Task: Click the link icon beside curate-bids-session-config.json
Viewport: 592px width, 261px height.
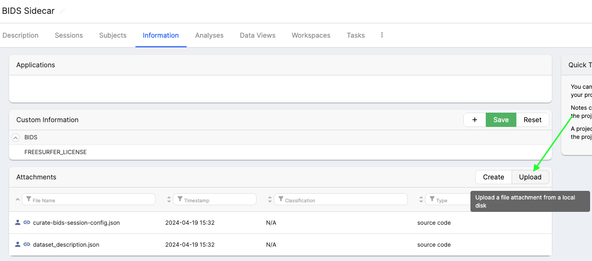Action: (x=27, y=222)
